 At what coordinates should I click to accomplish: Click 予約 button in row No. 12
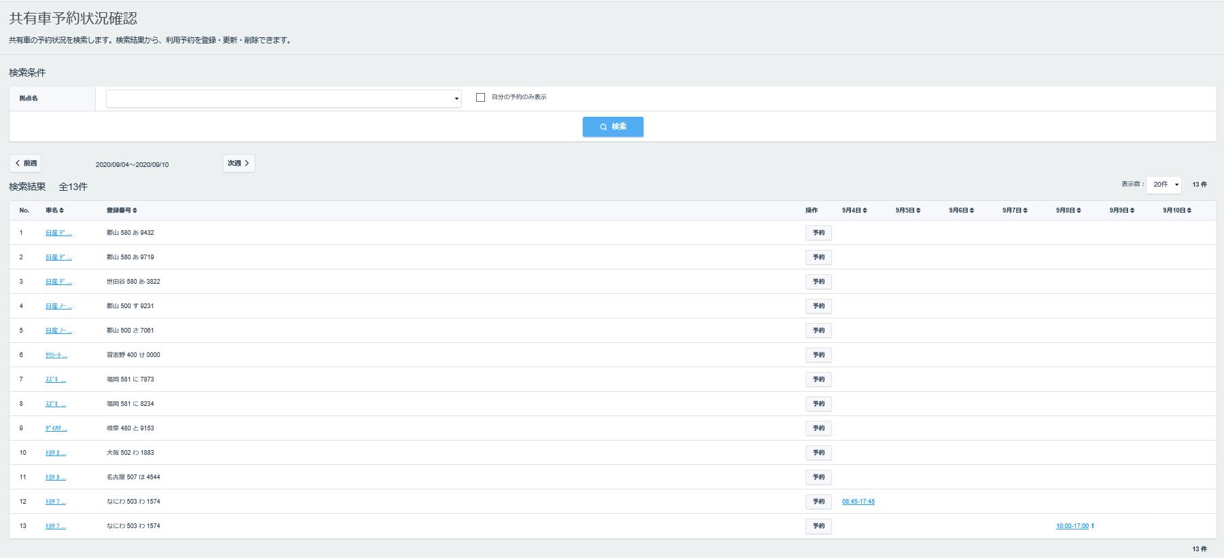pos(818,502)
